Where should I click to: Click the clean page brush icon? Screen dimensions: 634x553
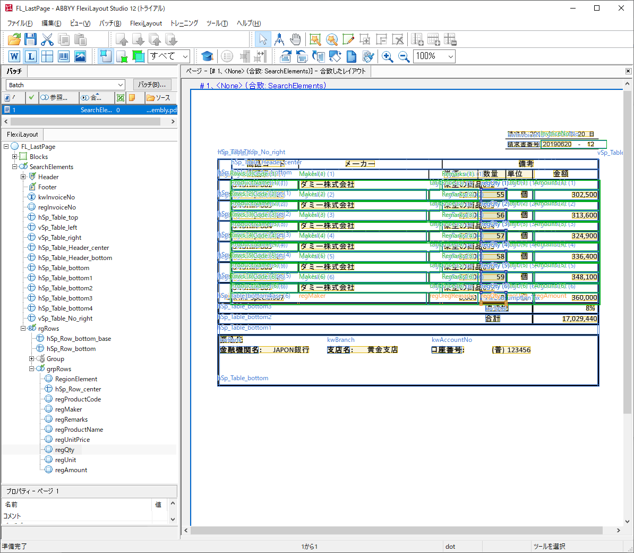coord(368,56)
